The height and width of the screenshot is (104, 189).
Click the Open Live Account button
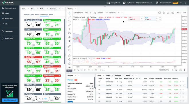(x=10, y=100)
